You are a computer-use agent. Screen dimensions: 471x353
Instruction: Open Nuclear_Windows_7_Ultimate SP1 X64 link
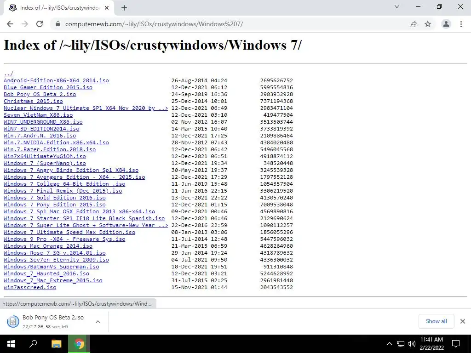click(x=86, y=108)
